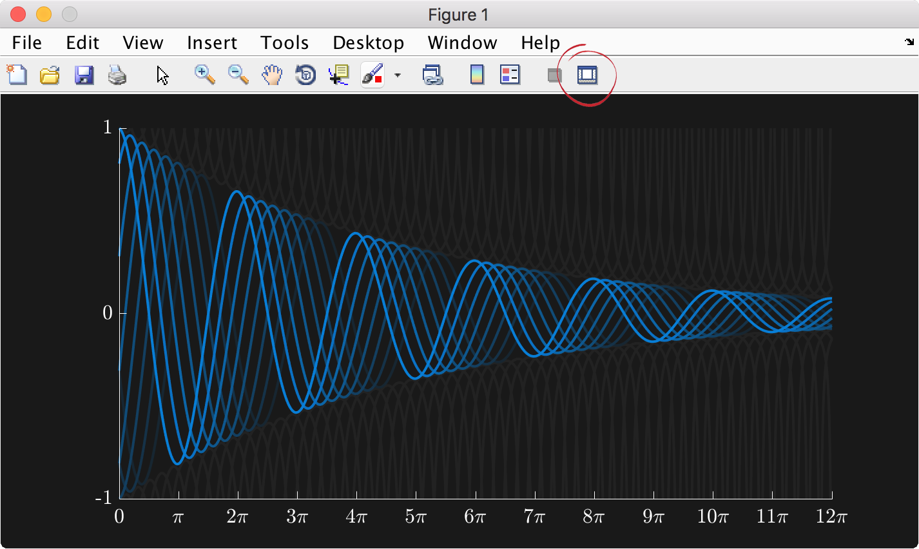Click the x-axis tick label 6π
Viewport: 919px width, 549px height.
476,516
